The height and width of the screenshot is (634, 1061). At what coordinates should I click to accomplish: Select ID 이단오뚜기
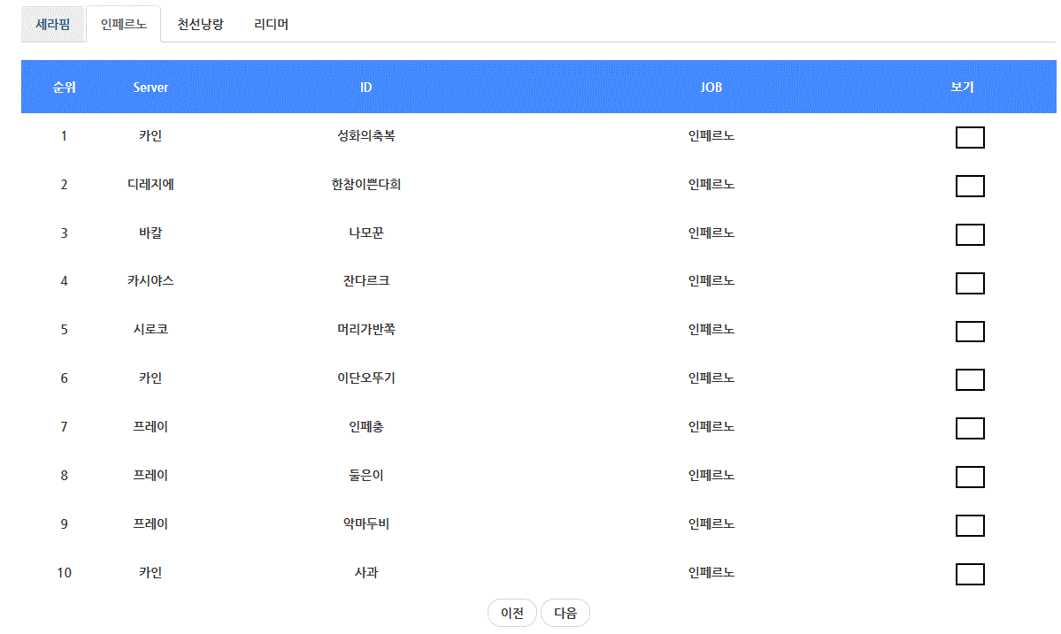tap(366, 378)
